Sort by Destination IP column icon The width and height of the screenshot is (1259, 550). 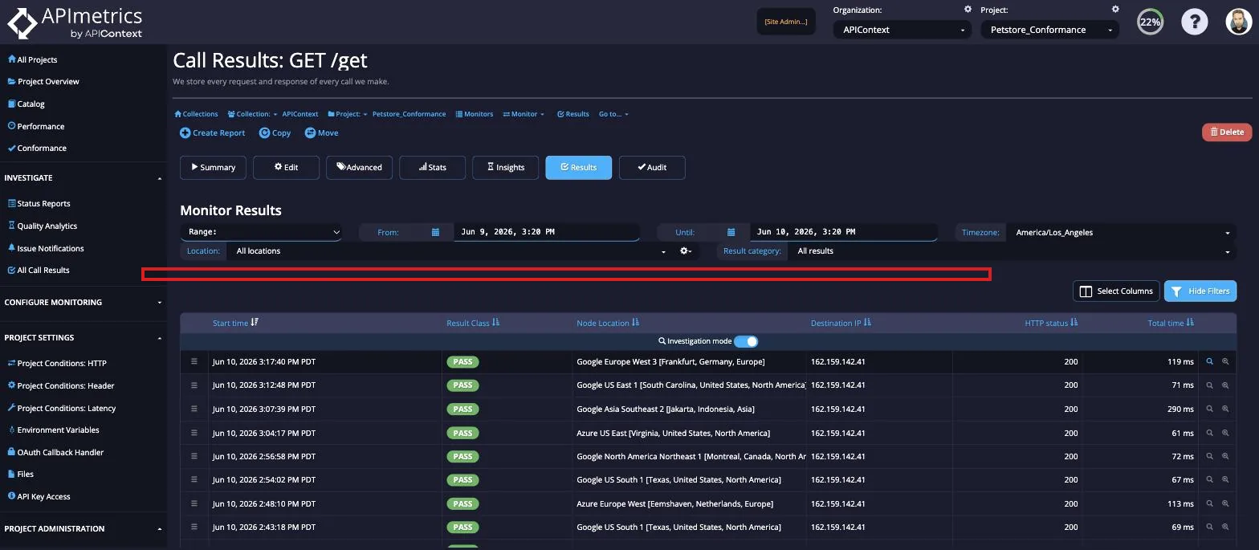tap(867, 322)
